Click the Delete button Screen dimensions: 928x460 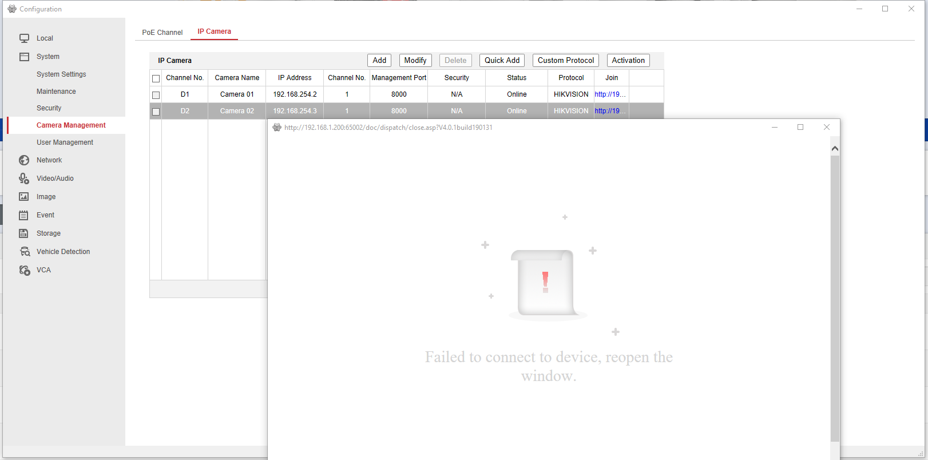coord(455,61)
